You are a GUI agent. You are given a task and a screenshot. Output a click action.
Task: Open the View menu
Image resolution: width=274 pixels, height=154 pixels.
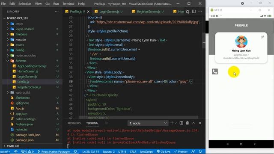(38, 4)
